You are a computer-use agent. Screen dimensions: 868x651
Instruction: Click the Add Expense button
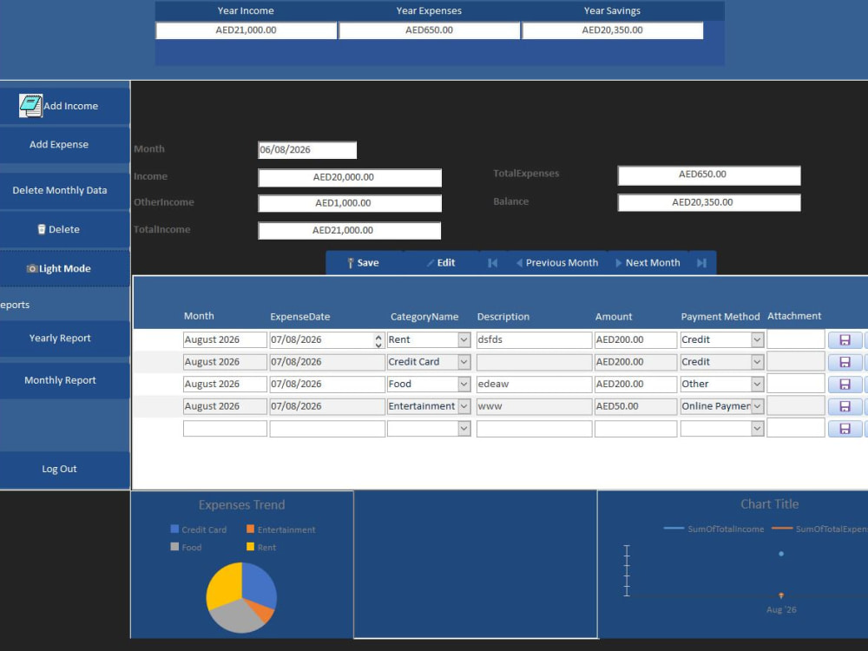pyautogui.click(x=65, y=144)
